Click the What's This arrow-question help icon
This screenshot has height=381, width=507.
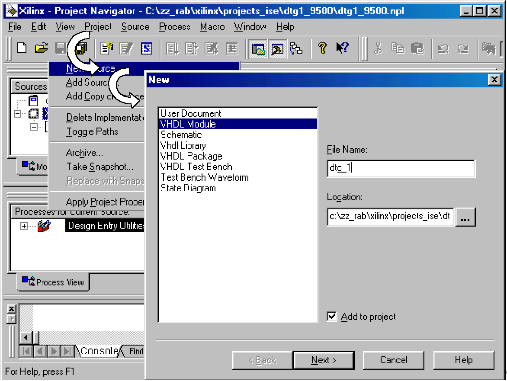(343, 48)
